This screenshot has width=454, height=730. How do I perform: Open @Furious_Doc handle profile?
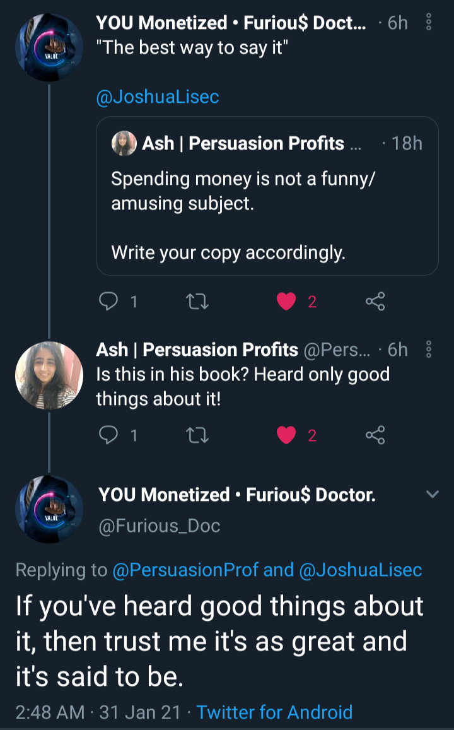(160, 526)
